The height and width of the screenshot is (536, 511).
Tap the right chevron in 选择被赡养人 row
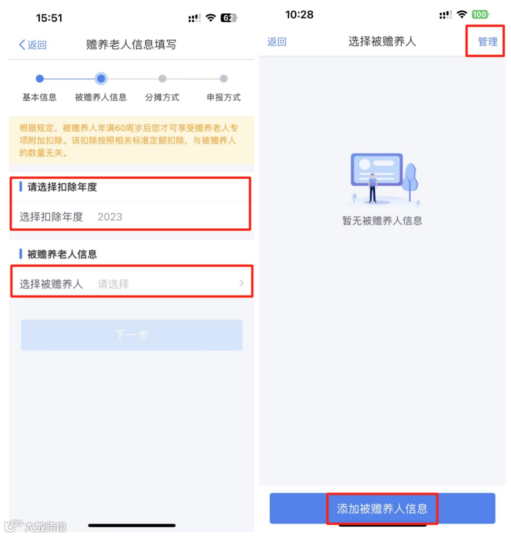tap(241, 284)
